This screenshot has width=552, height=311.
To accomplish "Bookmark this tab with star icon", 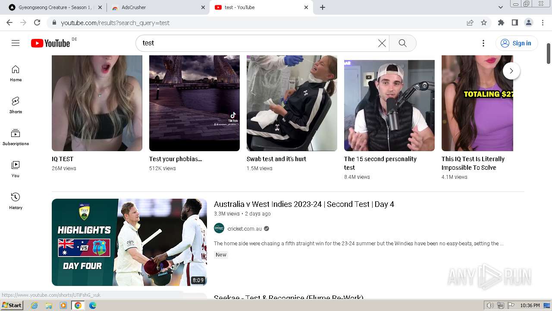I will click(x=484, y=22).
